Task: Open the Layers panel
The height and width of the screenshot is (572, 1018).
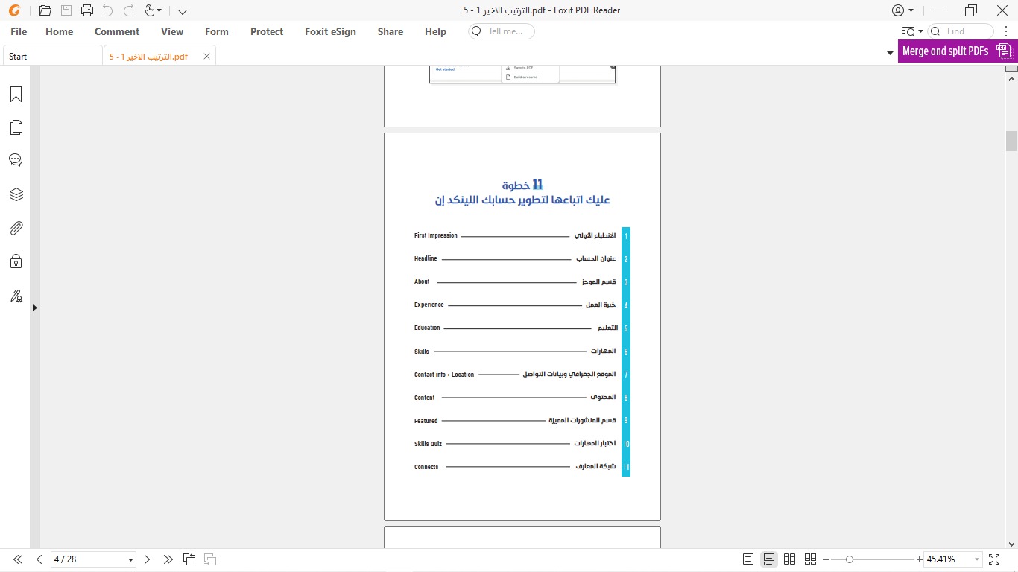Action: coord(16,194)
